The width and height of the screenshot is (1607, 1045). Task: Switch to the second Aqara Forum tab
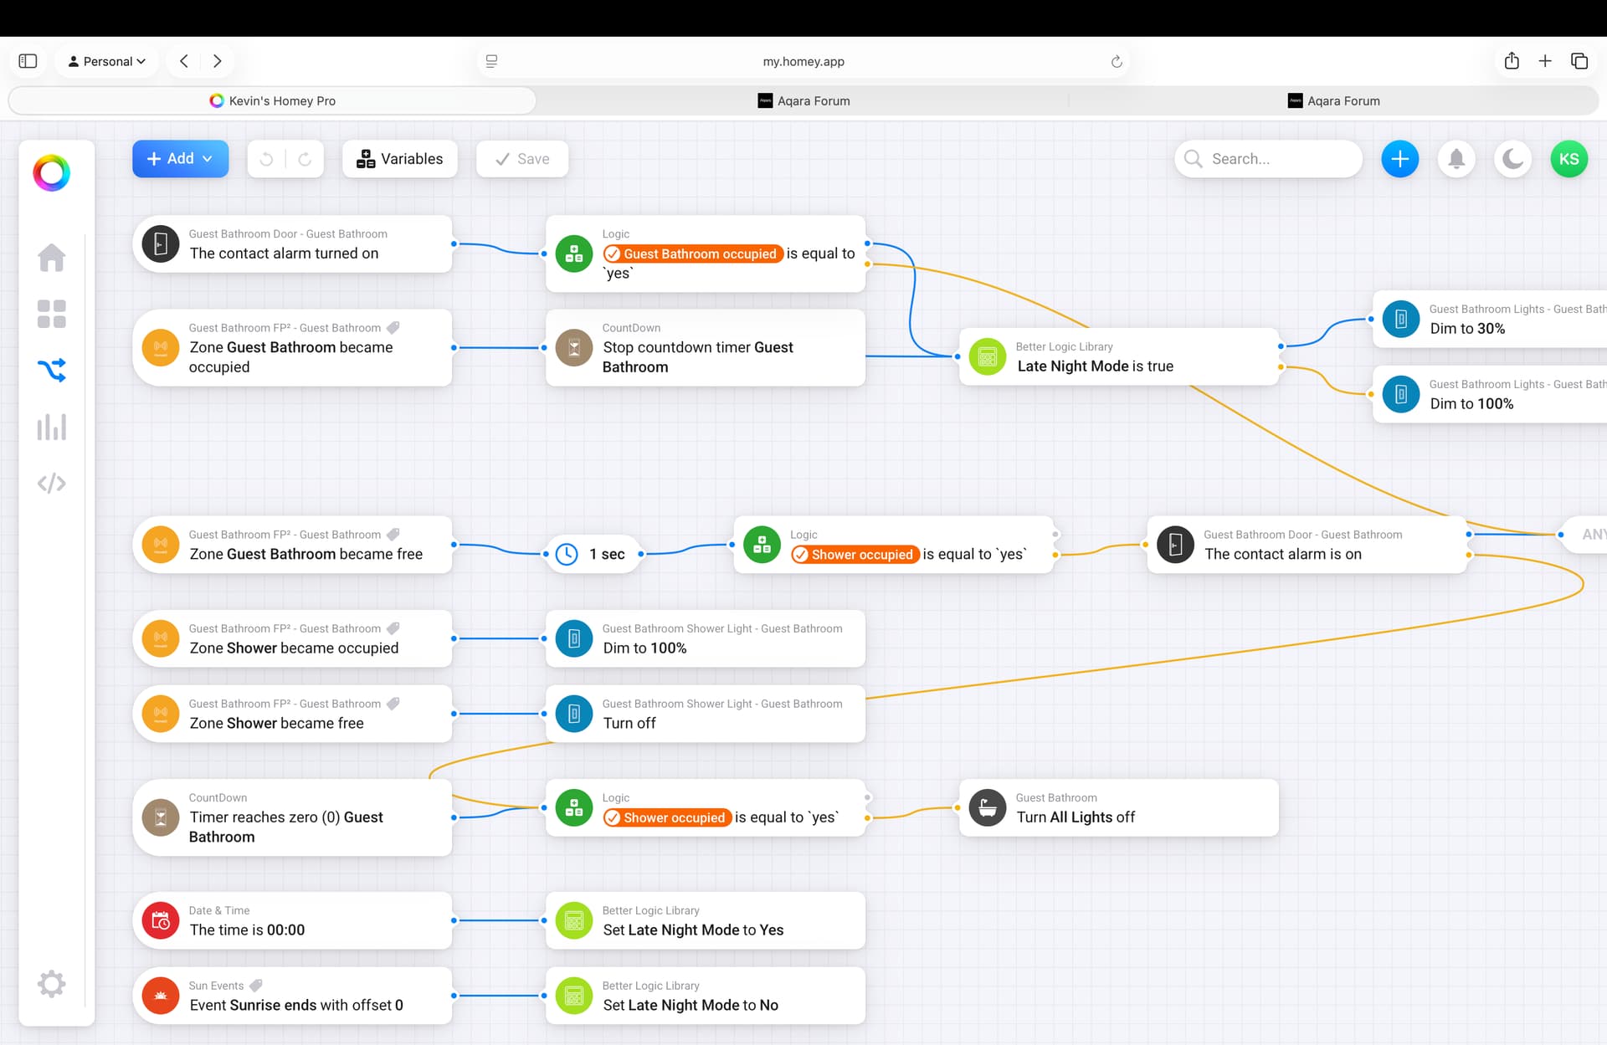pos(1333,100)
